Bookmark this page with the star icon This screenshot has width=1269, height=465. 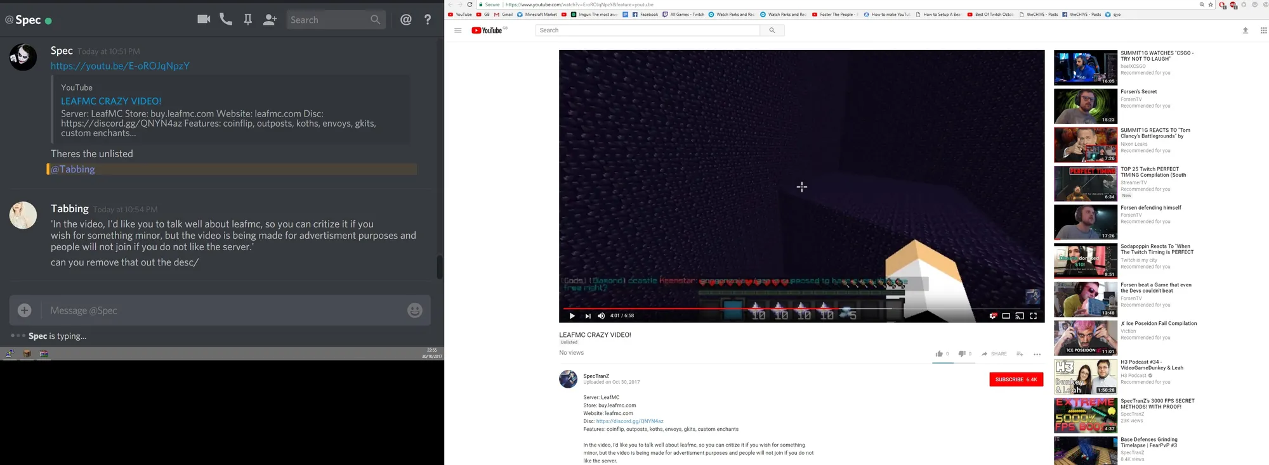[x=1211, y=4]
